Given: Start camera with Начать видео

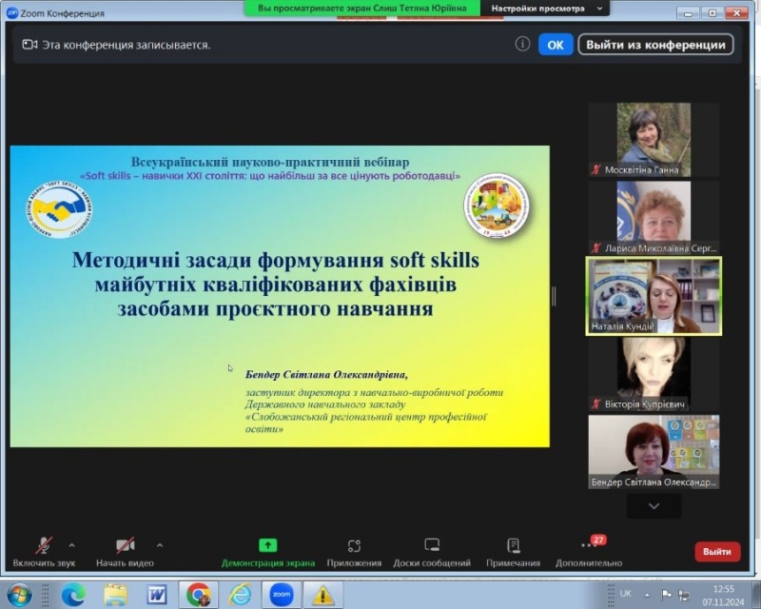Looking at the screenshot, I should pyautogui.click(x=125, y=546).
